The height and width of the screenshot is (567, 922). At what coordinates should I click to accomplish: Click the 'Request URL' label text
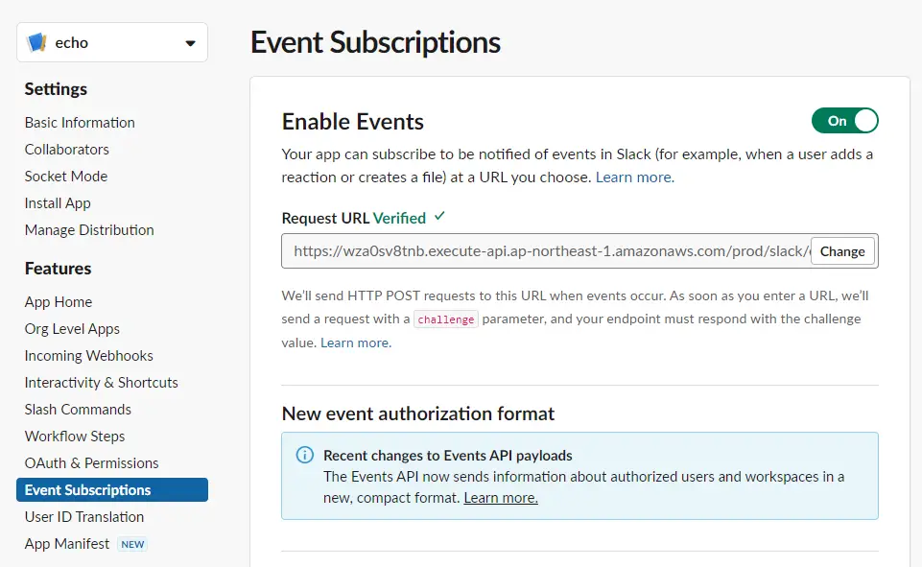click(x=325, y=218)
